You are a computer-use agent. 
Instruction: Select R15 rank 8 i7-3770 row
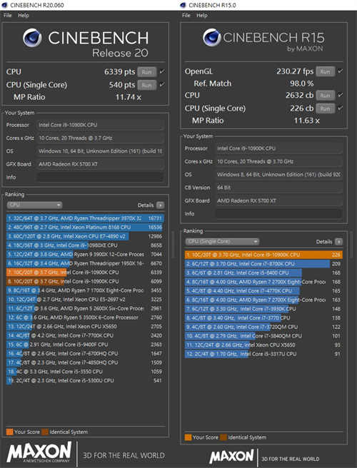(263, 318)
